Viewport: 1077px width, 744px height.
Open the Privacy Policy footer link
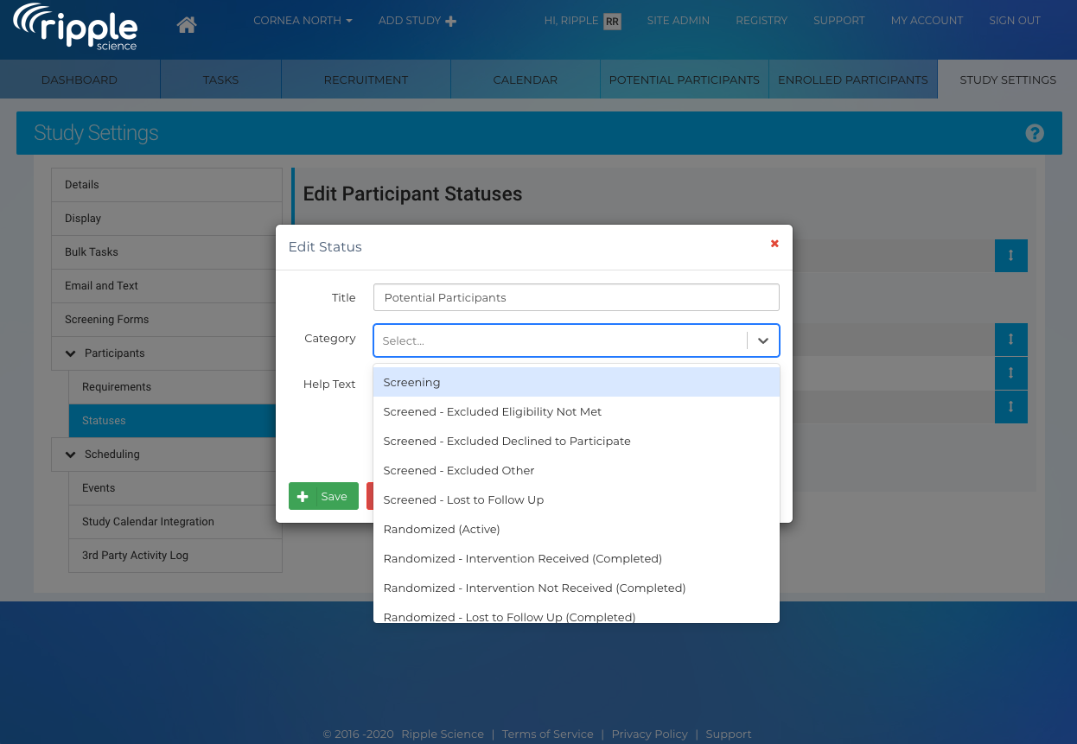click(x=649, y=734)
